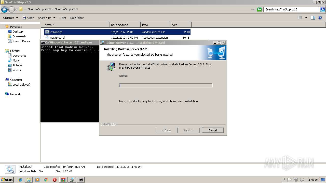Show hidden tray icons

click(284, 180)
